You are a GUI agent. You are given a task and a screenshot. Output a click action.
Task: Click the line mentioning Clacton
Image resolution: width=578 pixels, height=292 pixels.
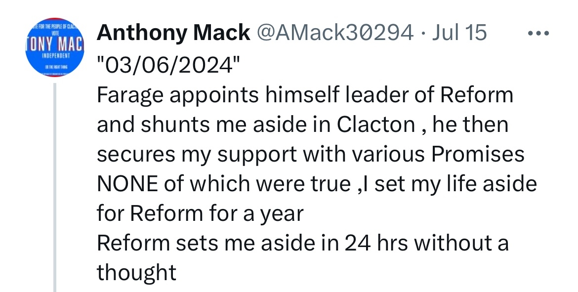coord(302,125)
